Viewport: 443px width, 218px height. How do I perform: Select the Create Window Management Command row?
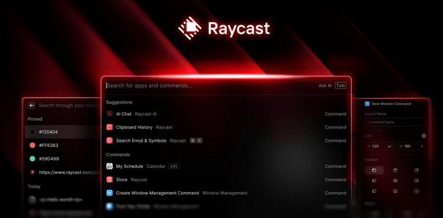(226, 193)
